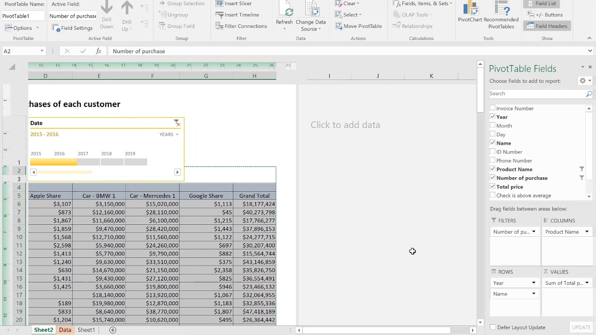
Task: Open the Year row field dropdown
Action: tap(534, 283)
